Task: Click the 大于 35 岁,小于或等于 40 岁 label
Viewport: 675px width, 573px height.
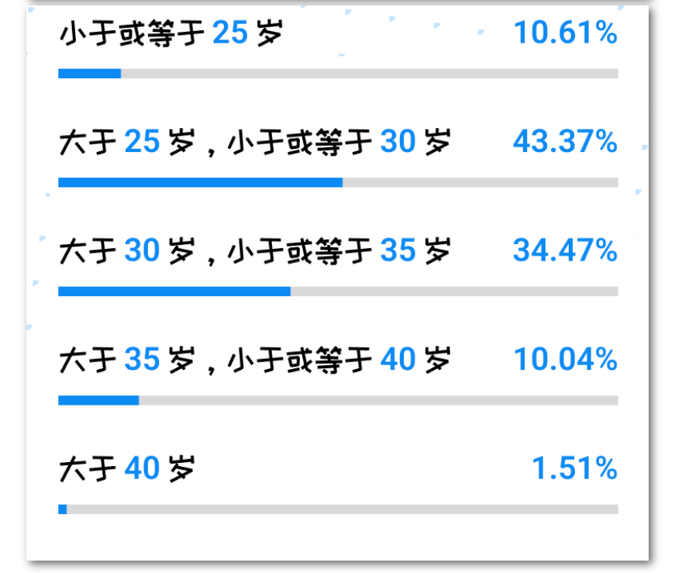Action: pyautogui.click(x=254, y=360)
